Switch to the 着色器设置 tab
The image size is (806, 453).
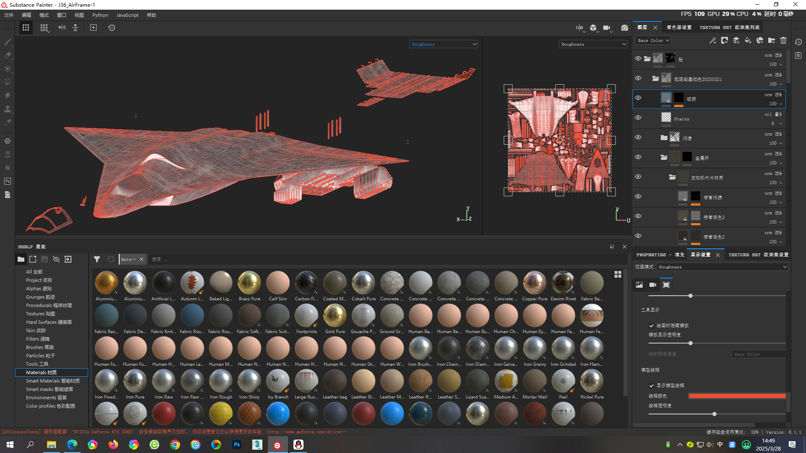679,27
